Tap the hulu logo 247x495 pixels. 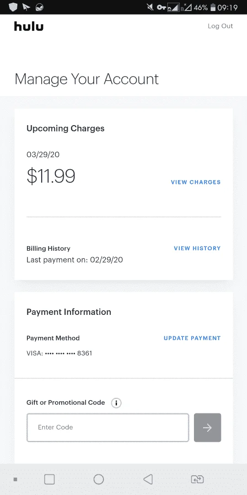pos(29,26)
